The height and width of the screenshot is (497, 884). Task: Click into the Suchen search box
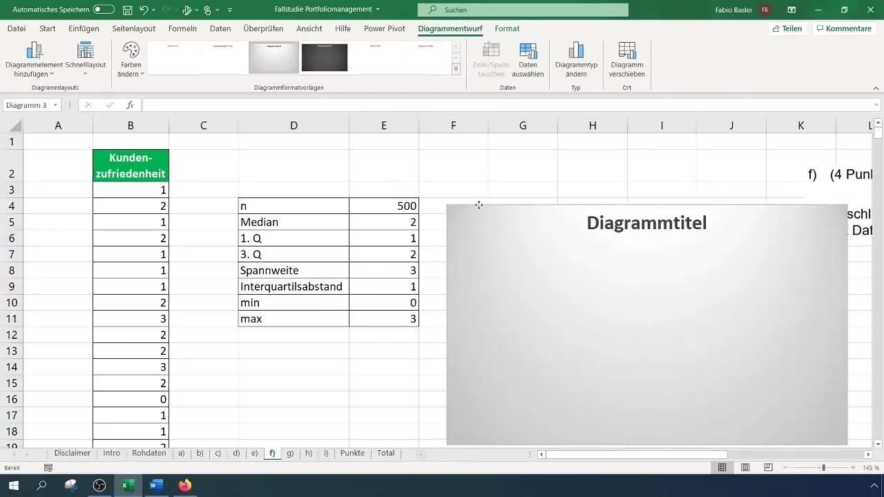523,10
